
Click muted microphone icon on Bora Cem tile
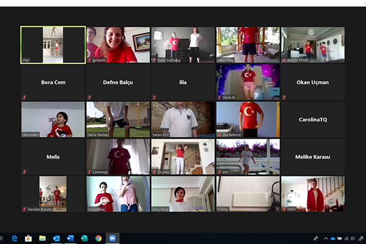24,97
